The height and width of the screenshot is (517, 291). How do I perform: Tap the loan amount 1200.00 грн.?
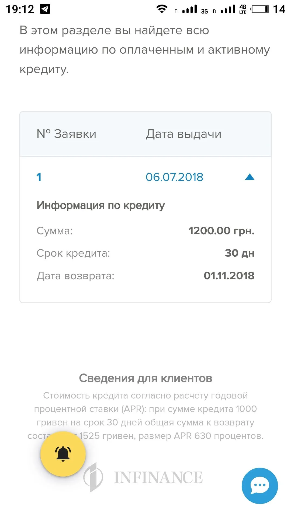[x=221, y=231]
